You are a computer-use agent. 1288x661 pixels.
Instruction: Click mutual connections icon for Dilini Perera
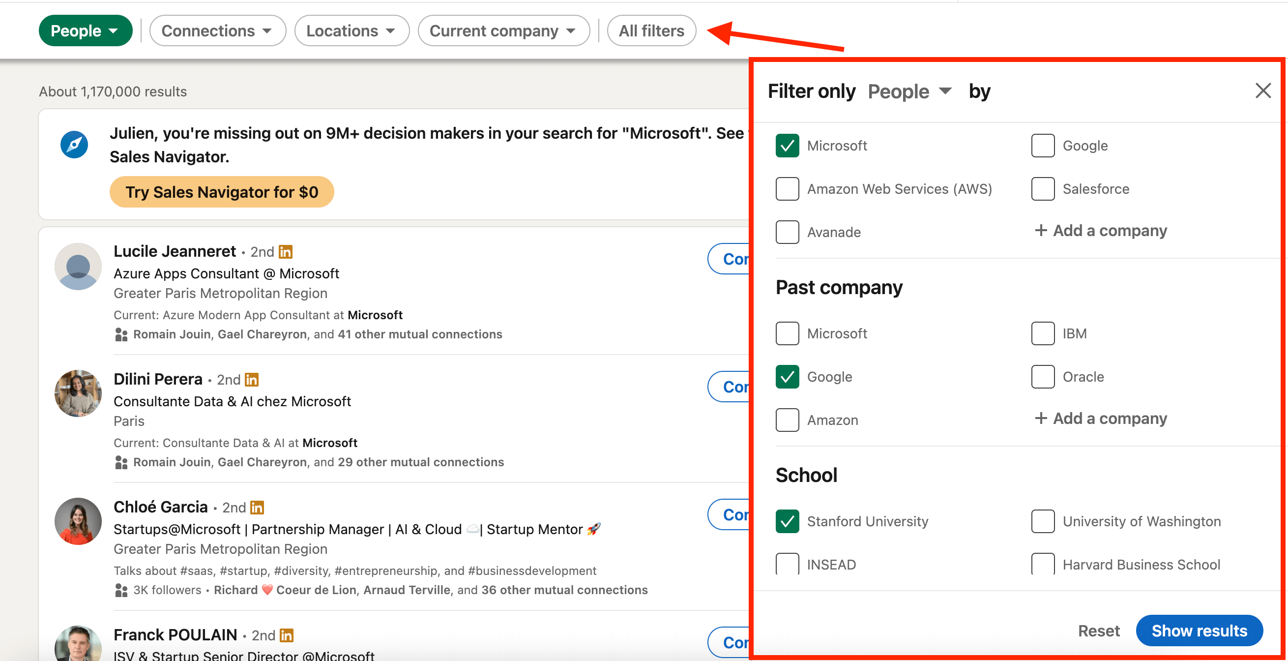pos(121,463)
